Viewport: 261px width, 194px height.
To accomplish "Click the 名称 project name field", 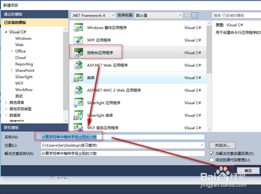I will (123, 137).
